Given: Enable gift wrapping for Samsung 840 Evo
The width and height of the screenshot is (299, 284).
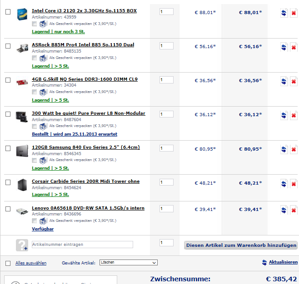Looking at the screenshot, I should tap(35, 160).
